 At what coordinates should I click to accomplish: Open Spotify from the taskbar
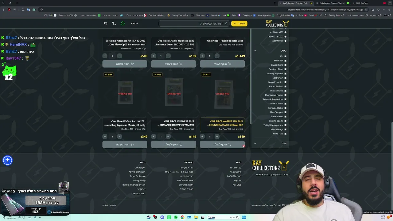tap(176, 217)
